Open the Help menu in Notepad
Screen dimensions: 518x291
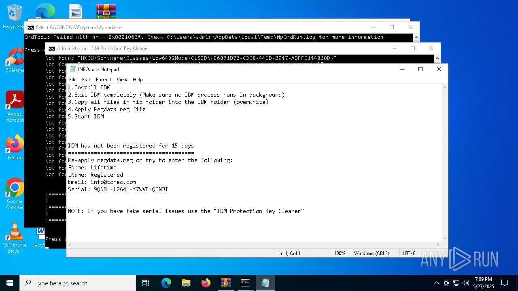point(138,80)
